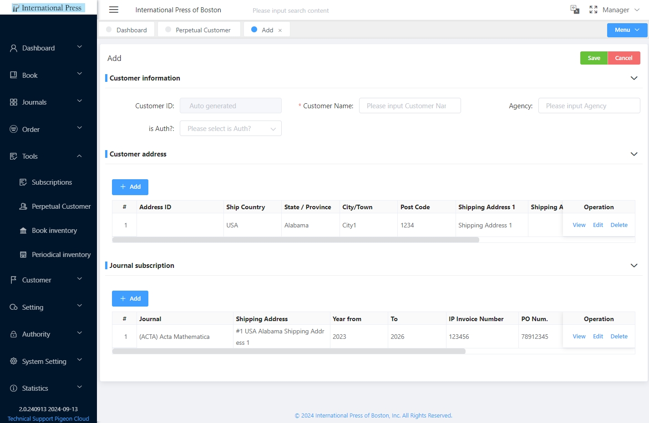Open the is Auth? dropdown
The width and height of the screenshot is (649, 423).
click(231, 129)
